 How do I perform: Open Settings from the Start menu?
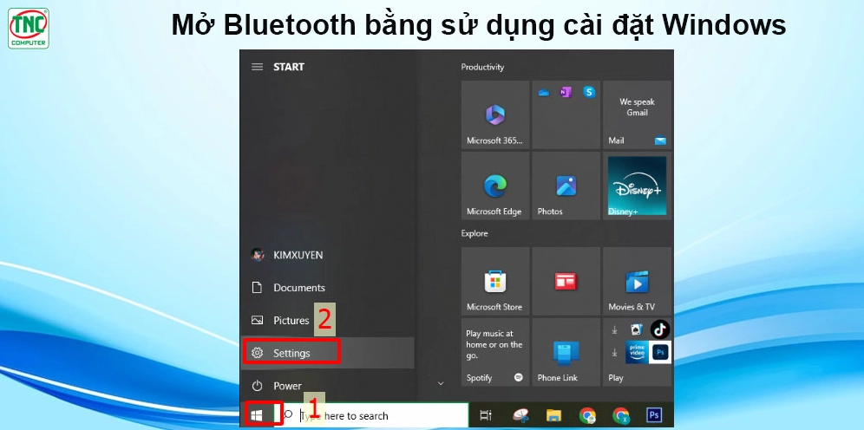[x=327, y=353]
